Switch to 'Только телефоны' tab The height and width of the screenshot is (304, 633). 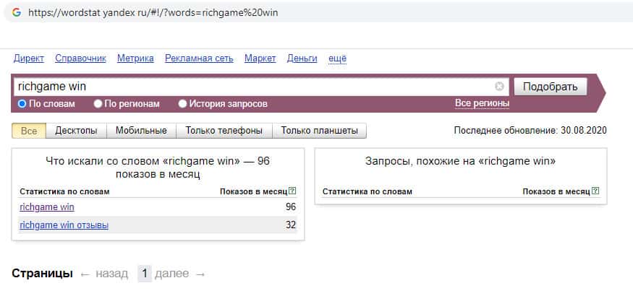[224, 131]
